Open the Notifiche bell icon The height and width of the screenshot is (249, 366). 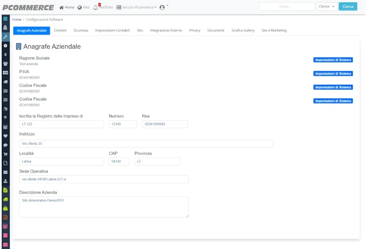click(x=96, y=7)
